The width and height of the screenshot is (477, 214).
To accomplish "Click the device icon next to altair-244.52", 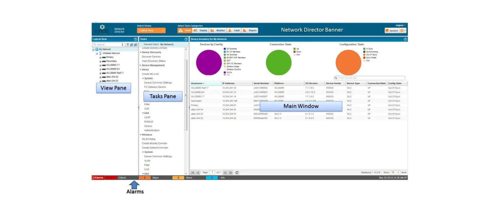I will (x=104, y=77).
